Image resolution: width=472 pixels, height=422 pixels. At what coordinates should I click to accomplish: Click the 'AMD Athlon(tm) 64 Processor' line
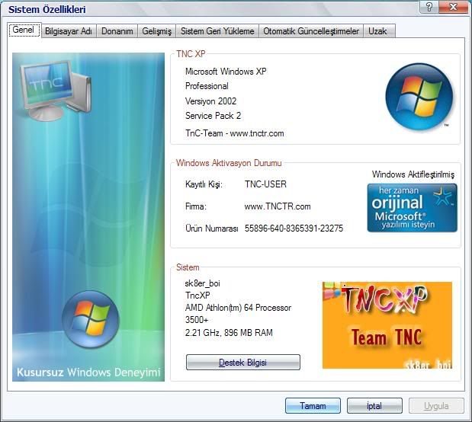coord(238,308)
